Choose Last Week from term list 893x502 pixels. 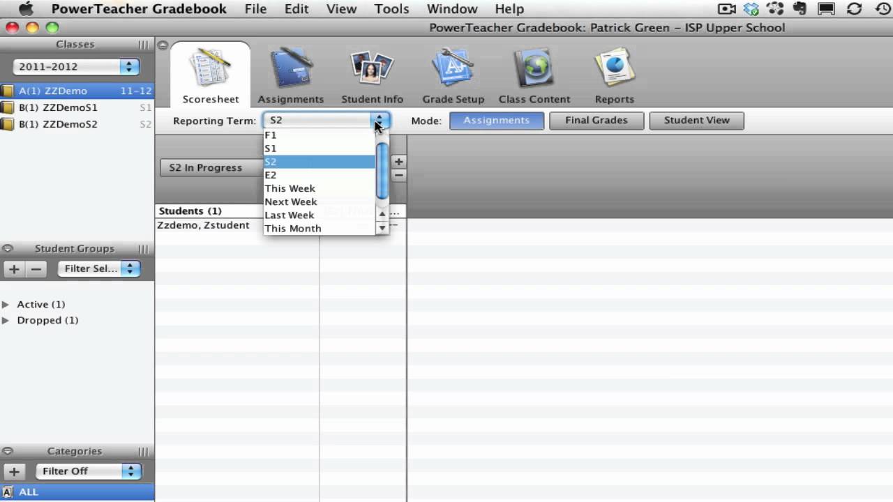[x=320, y=215]
